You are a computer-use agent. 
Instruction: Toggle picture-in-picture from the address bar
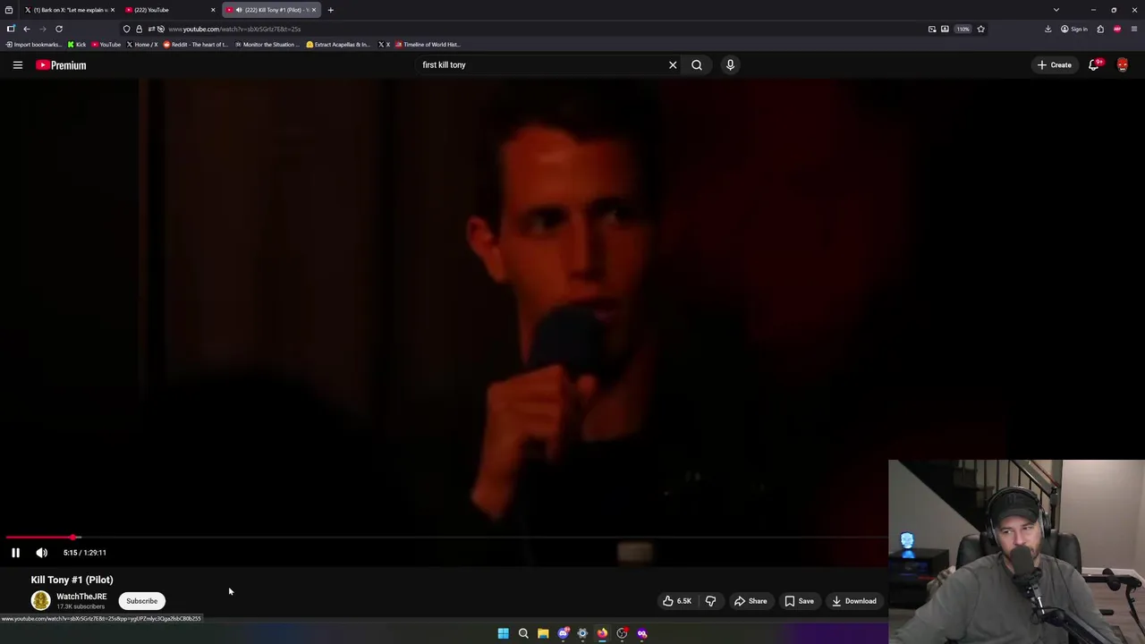(932, 29)
